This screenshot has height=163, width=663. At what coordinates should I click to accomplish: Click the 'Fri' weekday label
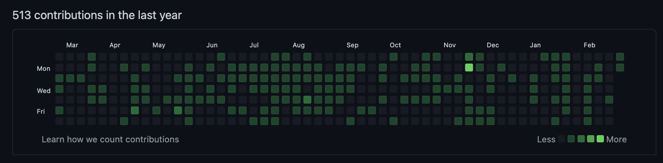[41, 111]
